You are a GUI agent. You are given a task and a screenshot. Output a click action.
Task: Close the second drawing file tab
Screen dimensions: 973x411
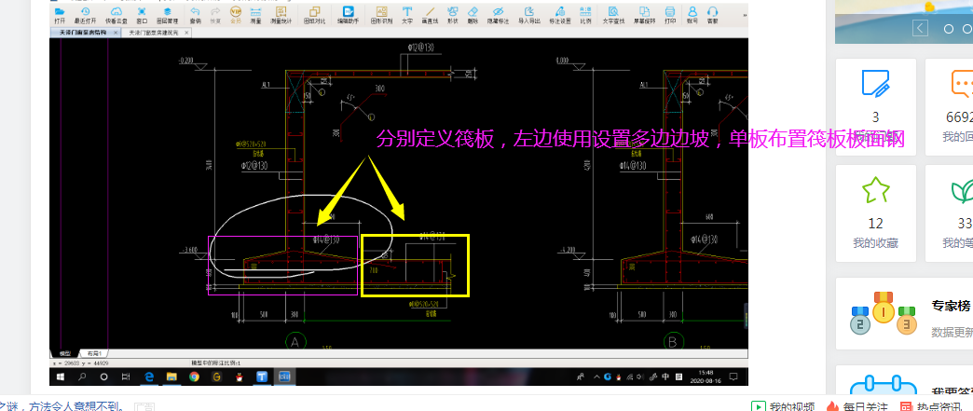[x=186, y=33]
